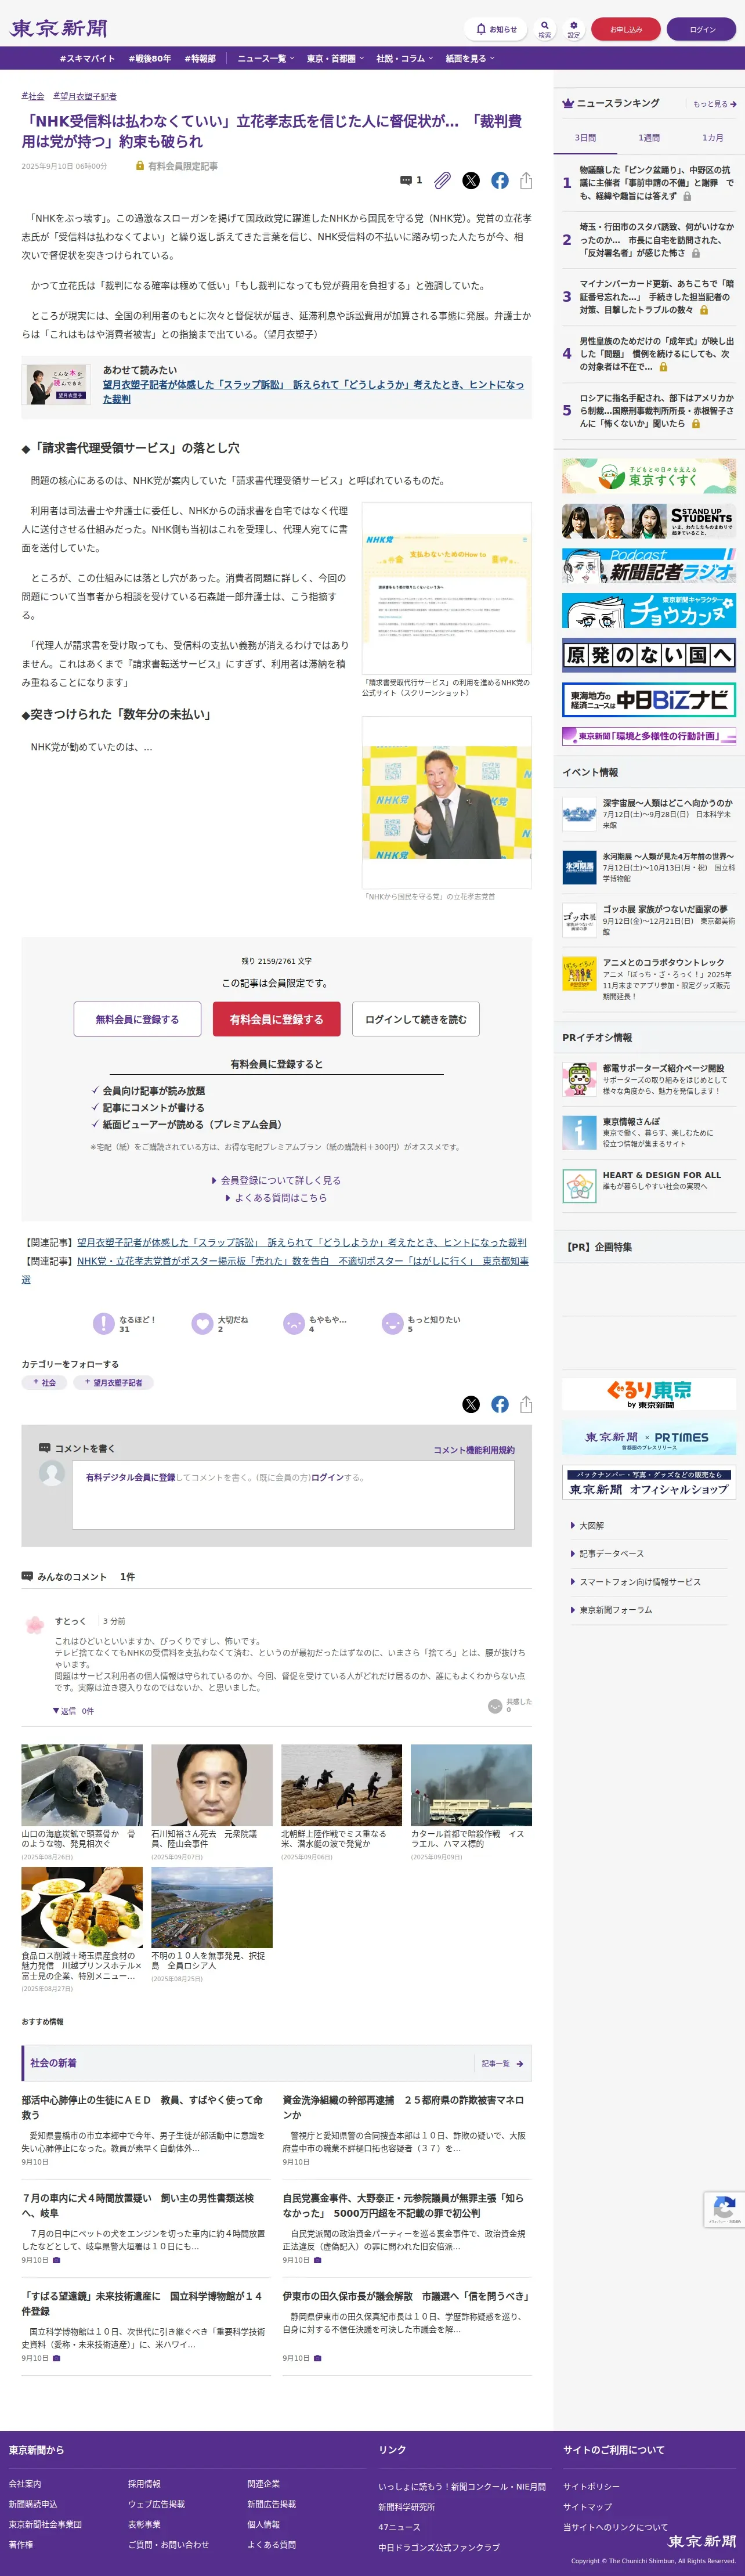Screen dimensions: 745x2576
Task: Open the あわせて読みたい article thumbnail
Action: pyautogui.click(x=57, y=384)
